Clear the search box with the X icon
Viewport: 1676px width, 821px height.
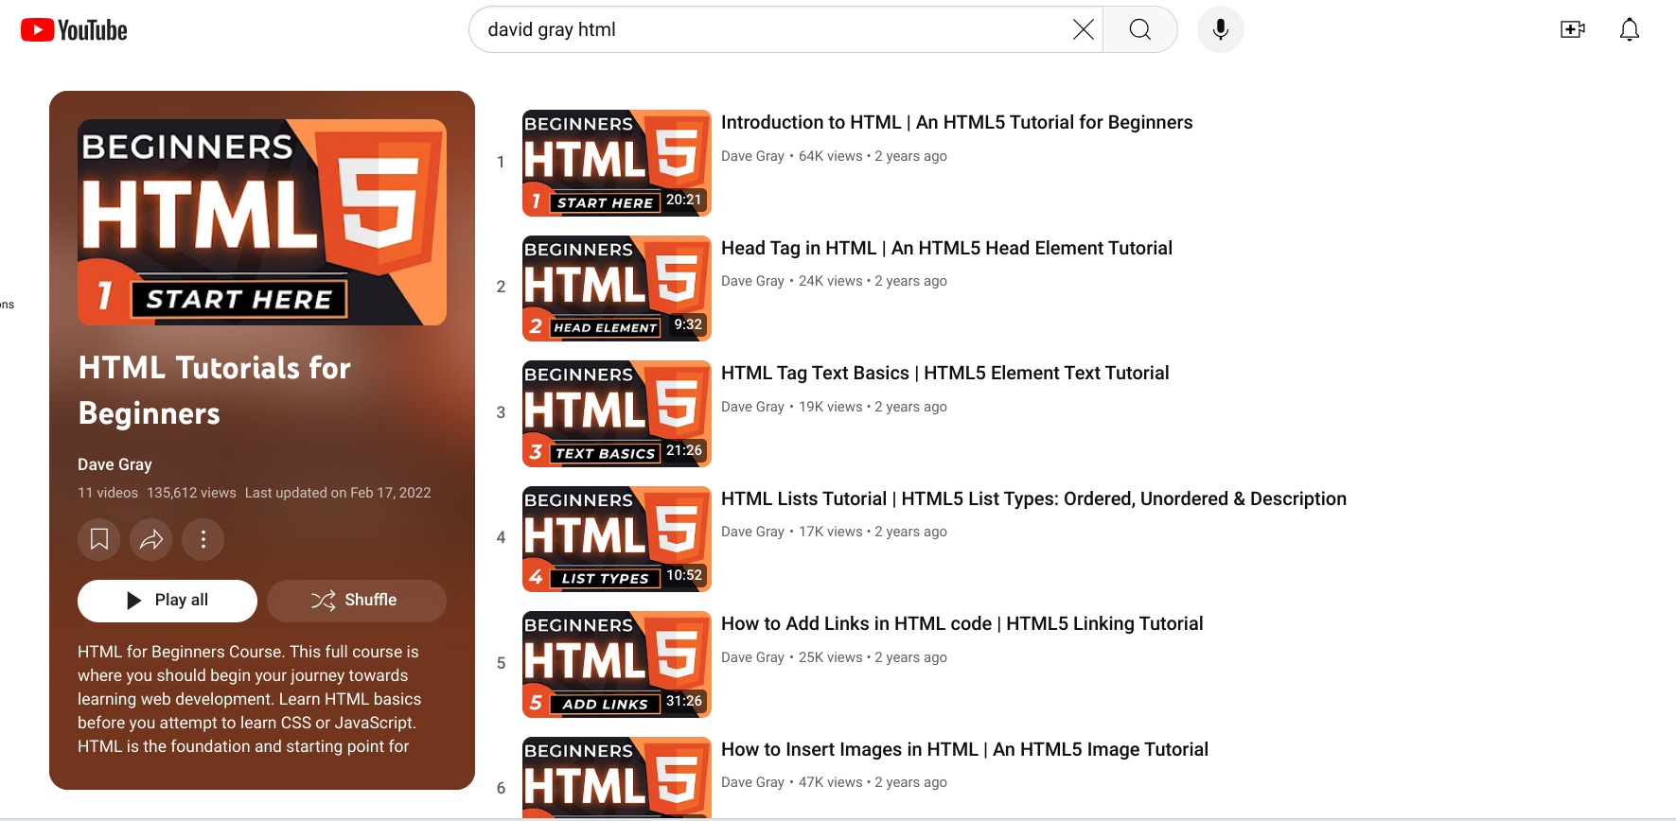1083,29
